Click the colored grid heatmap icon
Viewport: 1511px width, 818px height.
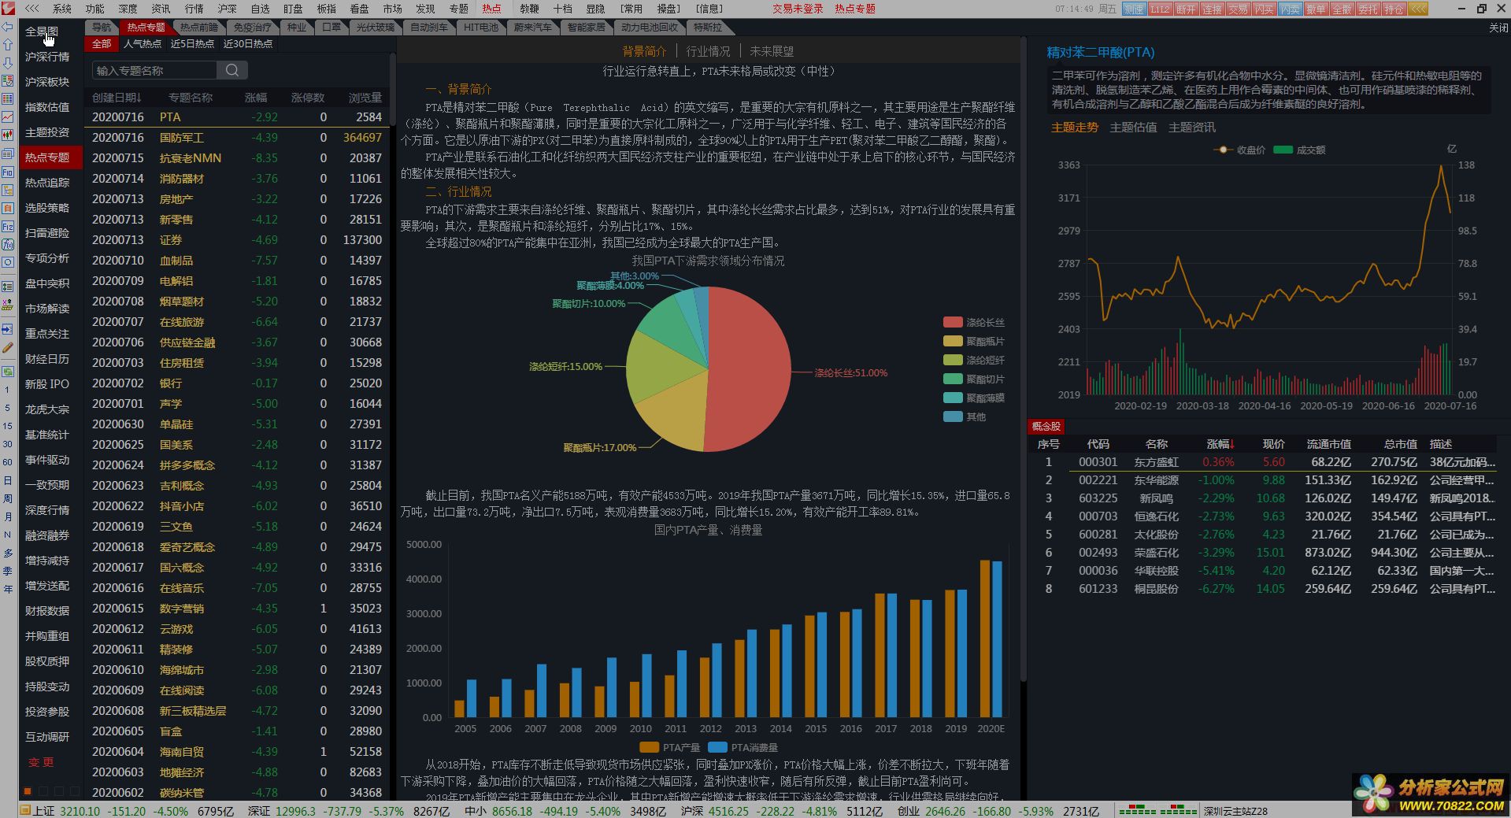[8, 99]
